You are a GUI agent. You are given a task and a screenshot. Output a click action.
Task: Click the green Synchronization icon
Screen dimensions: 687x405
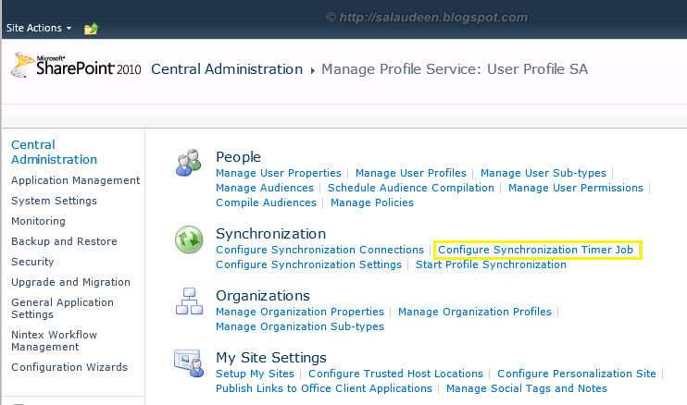coord(189,240)
